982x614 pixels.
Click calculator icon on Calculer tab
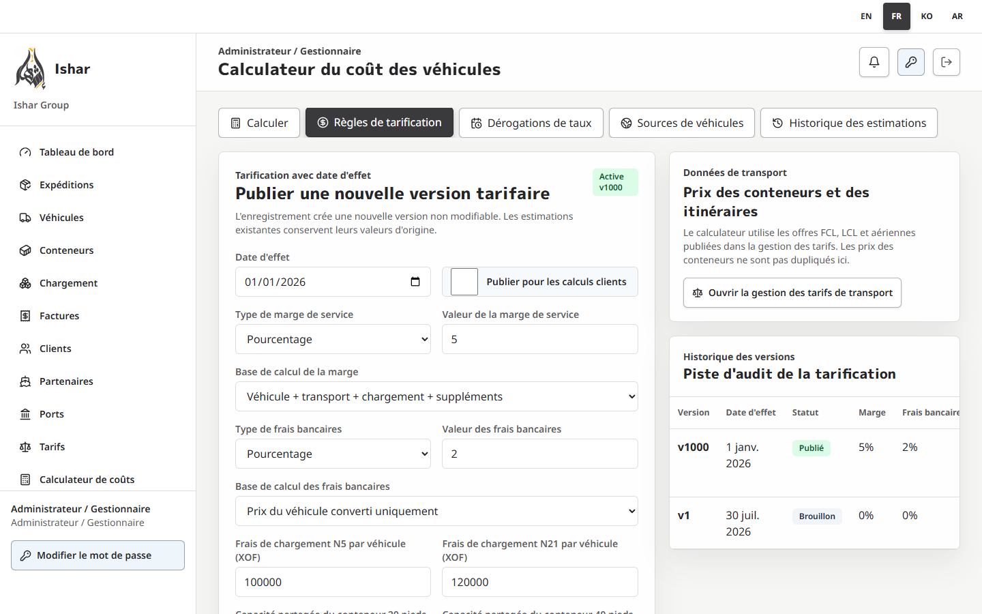pos(236,123)
